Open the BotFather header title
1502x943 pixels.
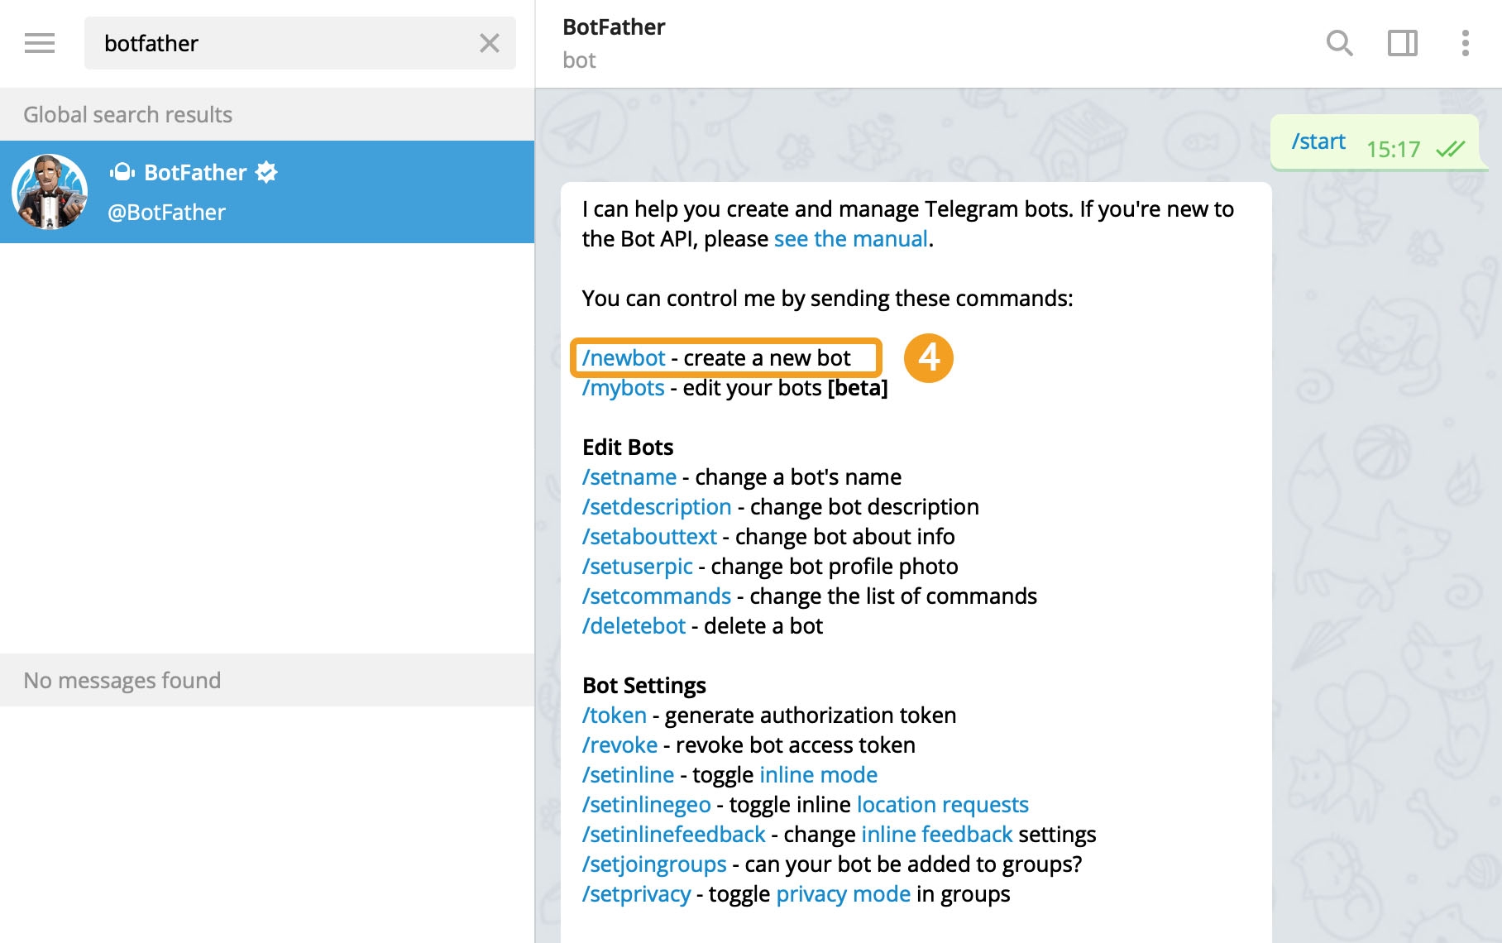[614, 27]
